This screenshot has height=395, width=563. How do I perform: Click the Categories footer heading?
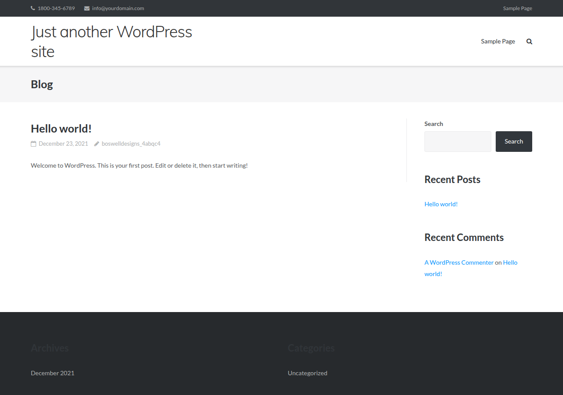[311, 348]
